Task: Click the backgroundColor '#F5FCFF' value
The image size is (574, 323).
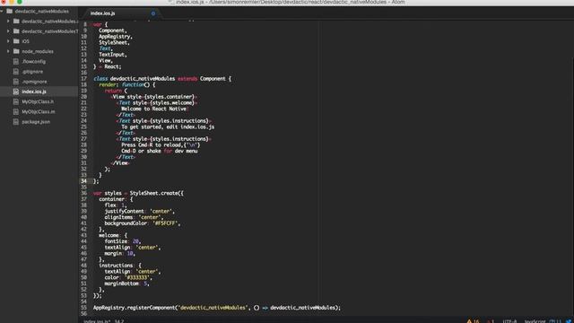Action: (x=165, y=223)
